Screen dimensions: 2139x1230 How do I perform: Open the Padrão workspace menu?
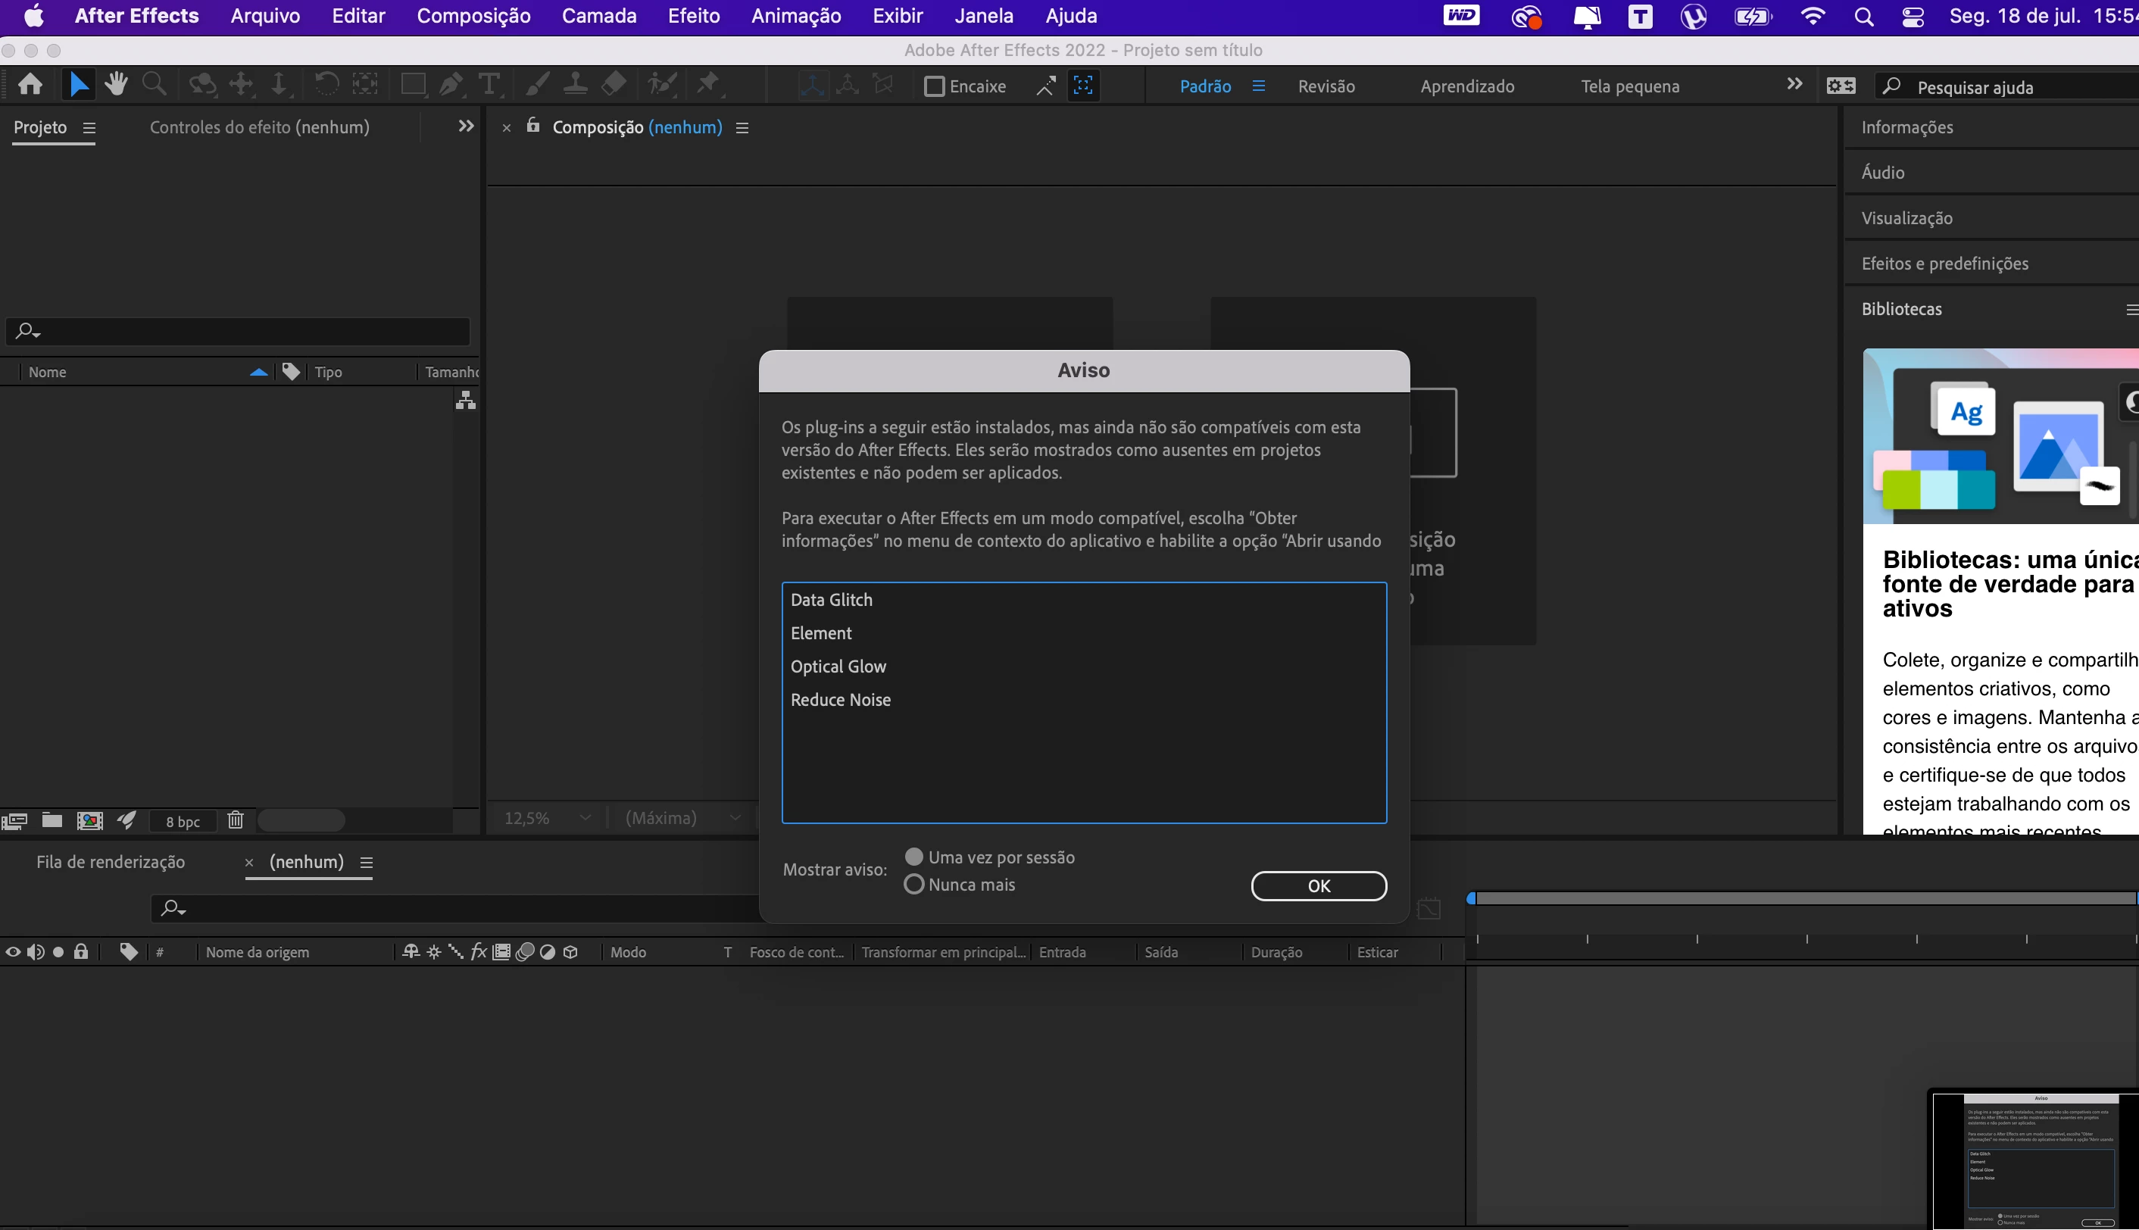pos(1258,86)
